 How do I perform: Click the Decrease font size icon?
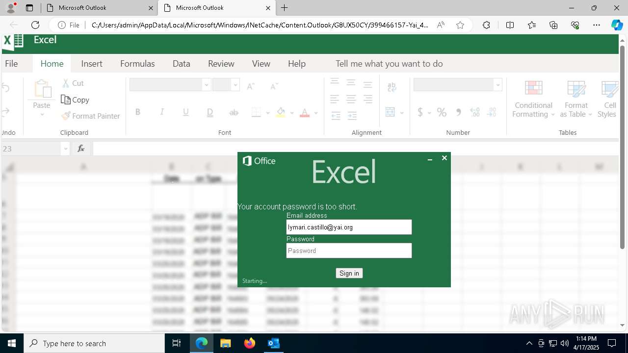tap(274, 86)
